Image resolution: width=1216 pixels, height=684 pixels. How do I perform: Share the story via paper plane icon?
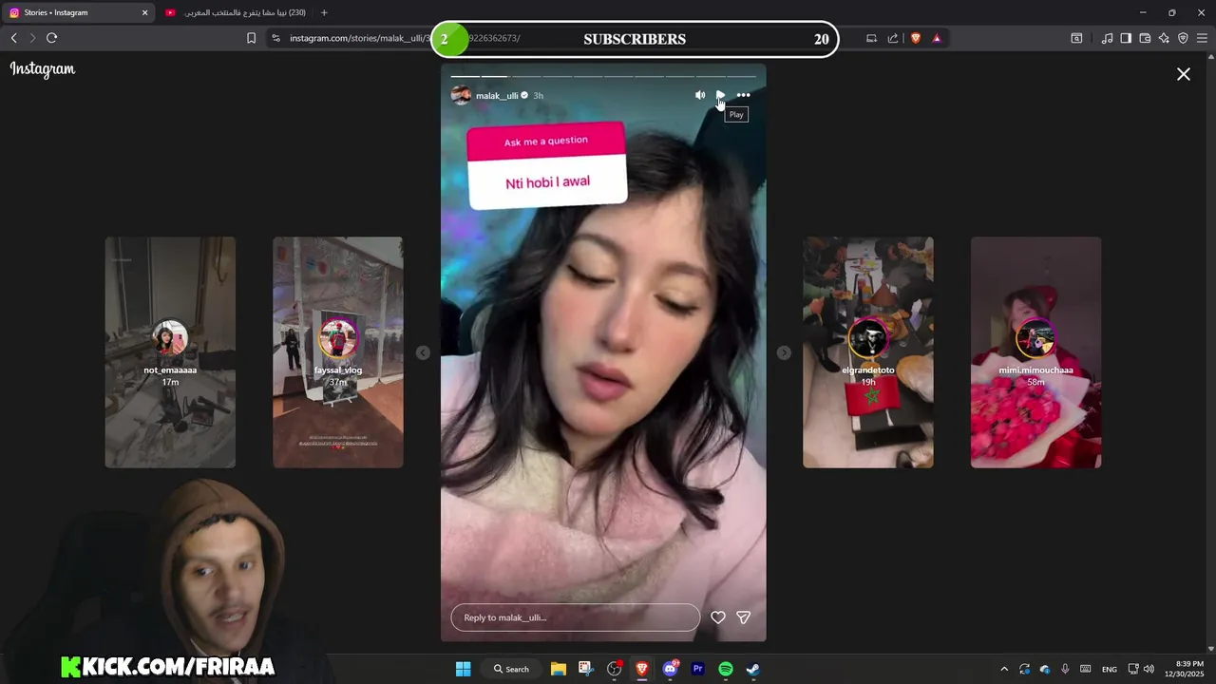(744, 617)
